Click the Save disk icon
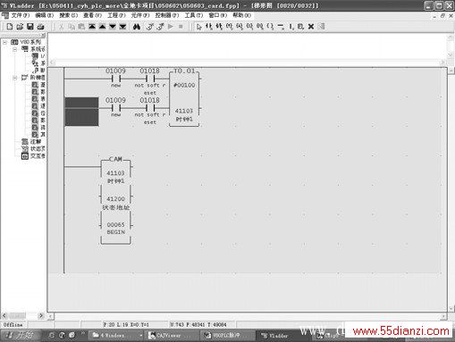455x342 pixels. click(x=30, y=27)
